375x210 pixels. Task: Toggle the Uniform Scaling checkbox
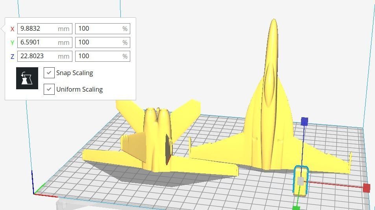click(49, 89)
